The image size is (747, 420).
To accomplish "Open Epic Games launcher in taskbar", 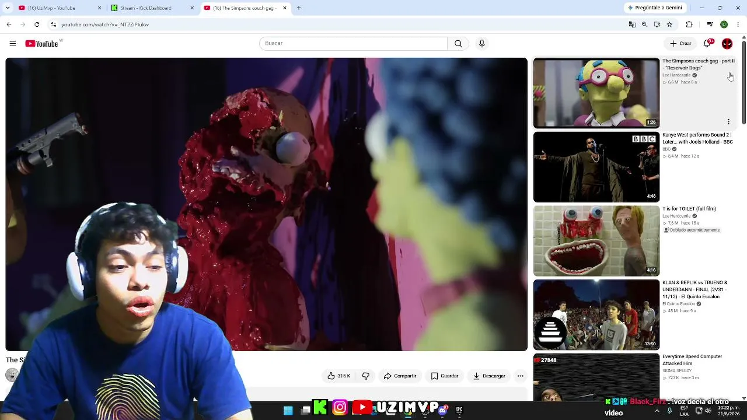I will pyautogui.click(x=459, y=411).
